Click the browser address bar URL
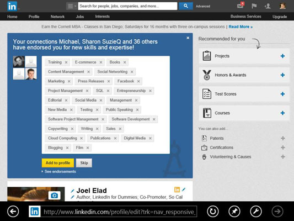The width and height of the screenshot is (294, 221). 119,212
